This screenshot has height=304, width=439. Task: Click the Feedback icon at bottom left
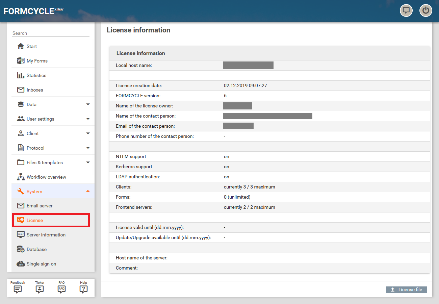(18, 289)
